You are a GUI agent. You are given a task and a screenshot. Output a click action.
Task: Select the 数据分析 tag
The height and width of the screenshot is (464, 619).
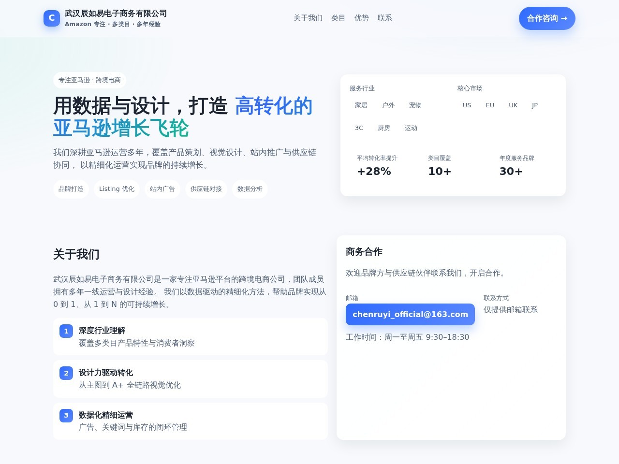250,189
